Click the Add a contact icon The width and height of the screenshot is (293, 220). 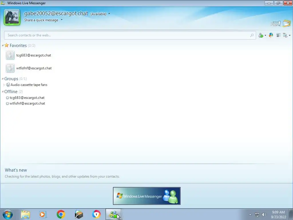coord(261,35)
